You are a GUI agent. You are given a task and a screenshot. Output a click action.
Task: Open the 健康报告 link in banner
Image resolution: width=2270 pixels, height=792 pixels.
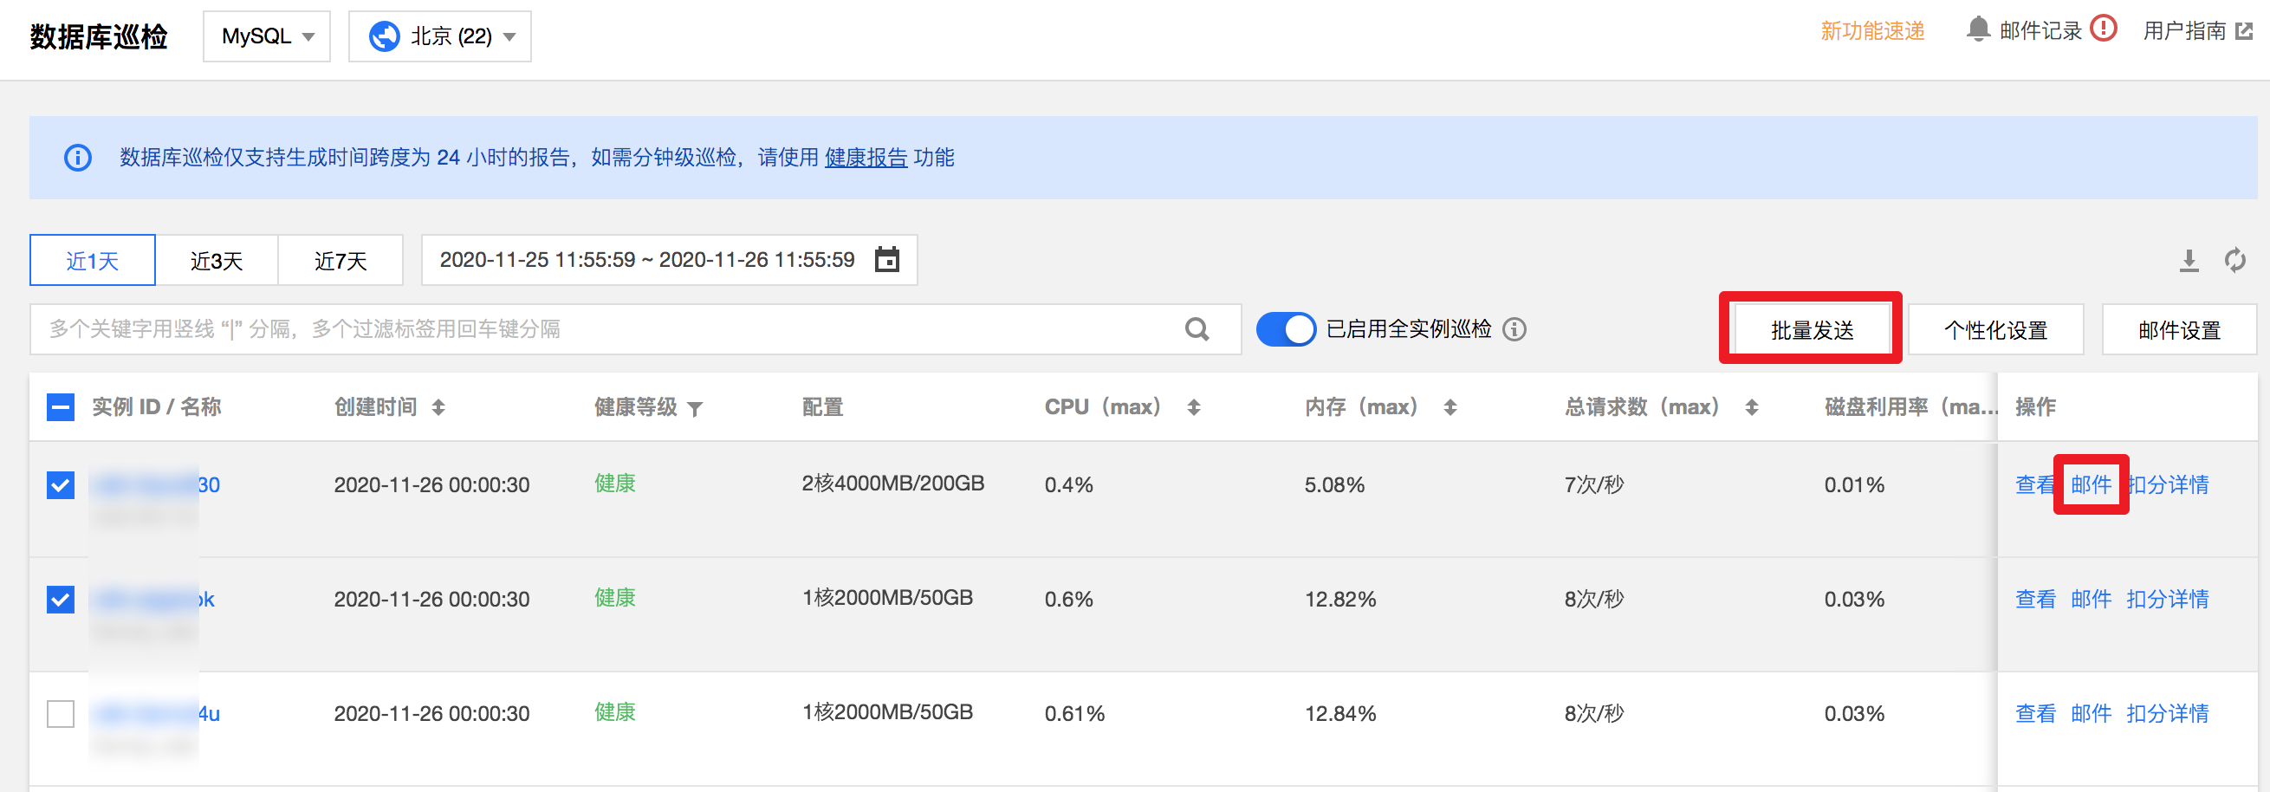[866, 158]
